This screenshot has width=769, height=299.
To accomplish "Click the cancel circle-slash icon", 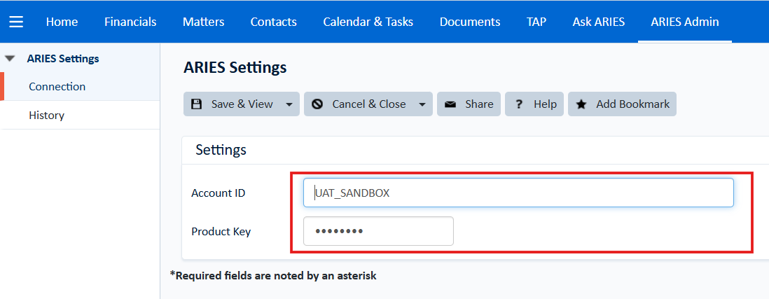I will click(x=317, y=104).
